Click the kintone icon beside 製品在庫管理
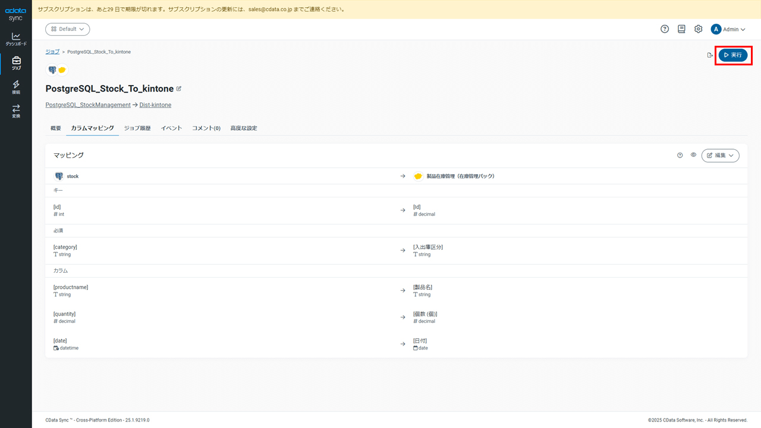The image size is (761, 428). [x=418, y=176]
